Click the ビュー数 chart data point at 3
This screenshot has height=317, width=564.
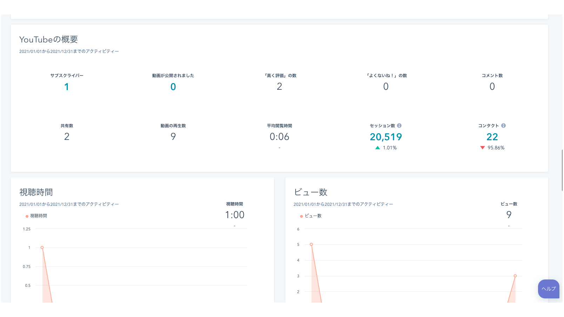[x=515, y=276]
